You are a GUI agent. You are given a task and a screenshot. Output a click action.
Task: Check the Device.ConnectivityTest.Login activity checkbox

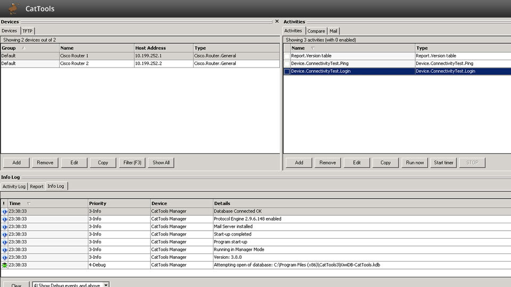point(287,71)
